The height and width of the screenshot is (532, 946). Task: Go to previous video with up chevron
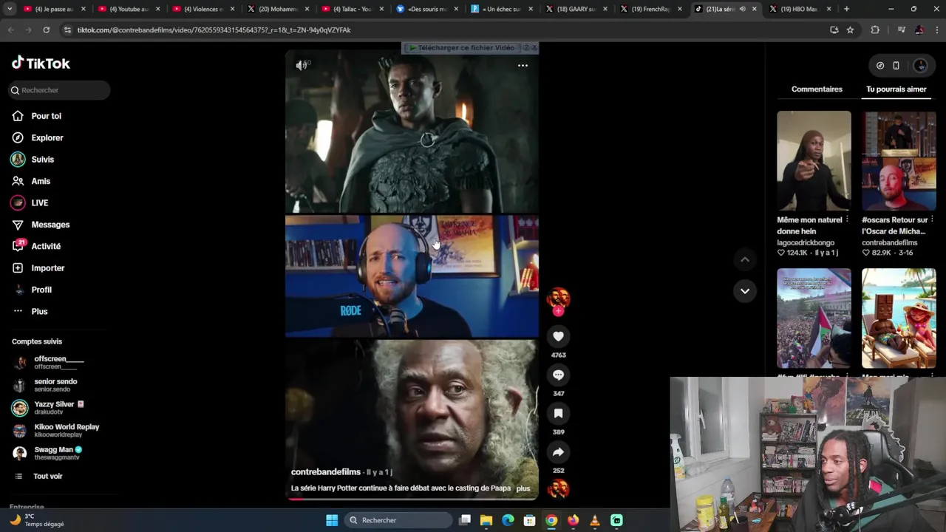[745, 259]
